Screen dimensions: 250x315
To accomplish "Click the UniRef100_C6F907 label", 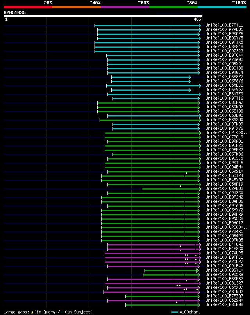I will (224, 89).
